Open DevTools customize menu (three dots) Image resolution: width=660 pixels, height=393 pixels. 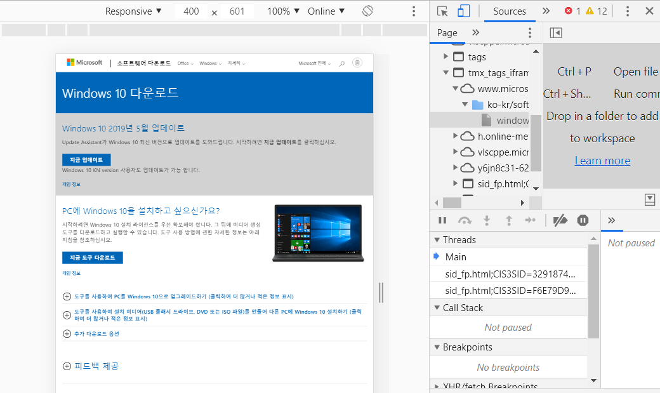pyautogui.click(x=627, y=11)
